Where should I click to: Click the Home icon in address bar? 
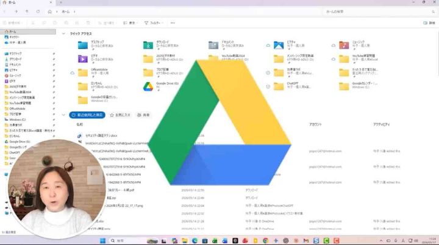click(x=49, y=12)
